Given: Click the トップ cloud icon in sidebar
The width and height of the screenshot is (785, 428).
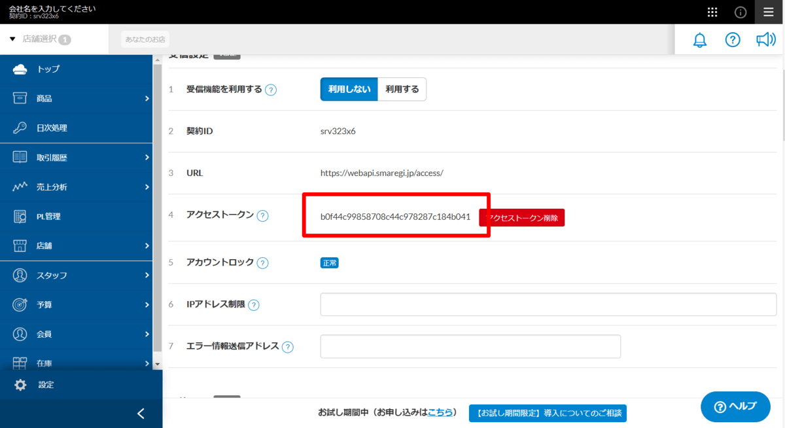Looking at the screenshot, I should 20,69.
